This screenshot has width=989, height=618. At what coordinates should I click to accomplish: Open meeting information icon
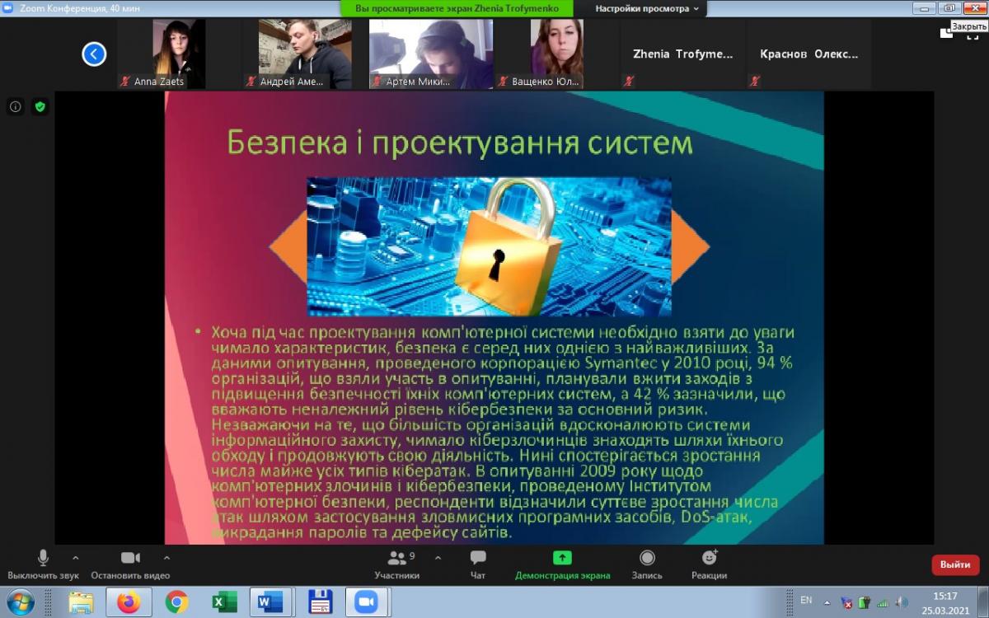(16, 106)
